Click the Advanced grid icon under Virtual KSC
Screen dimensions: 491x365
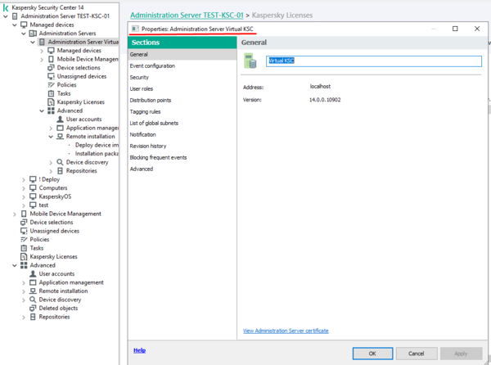click(x=51, y=110)
